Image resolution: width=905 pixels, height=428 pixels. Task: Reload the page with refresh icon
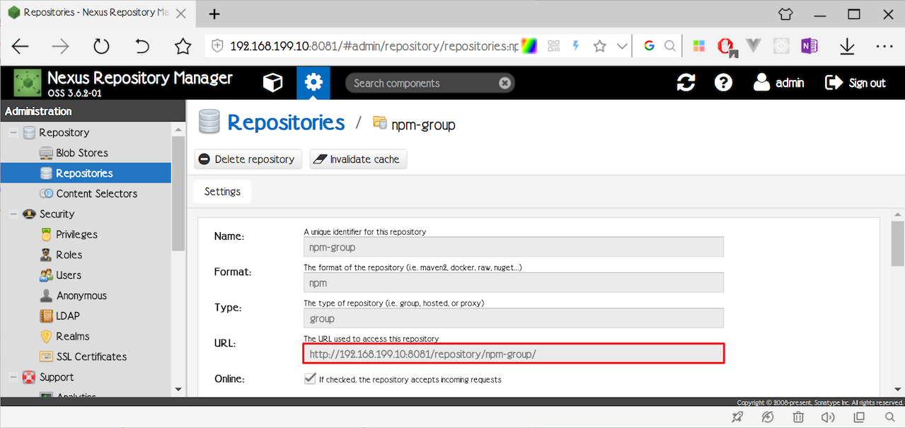[x=101, y=47]
